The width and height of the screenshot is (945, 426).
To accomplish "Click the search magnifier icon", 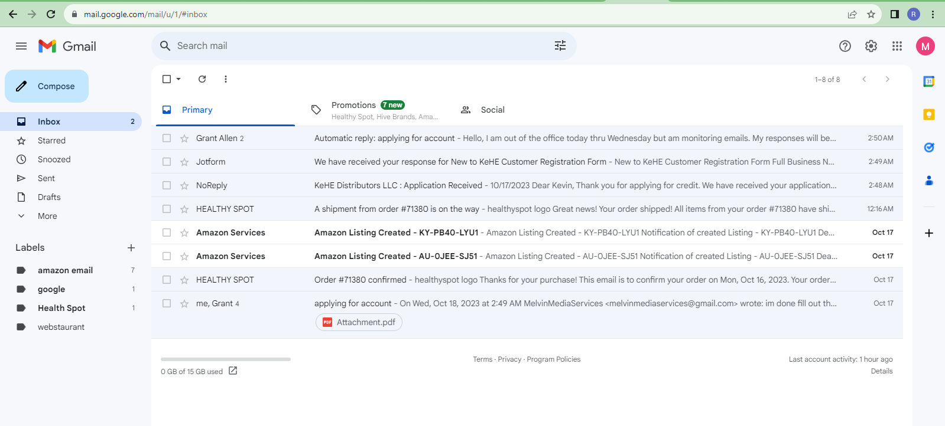I will [x=165, y=45].
